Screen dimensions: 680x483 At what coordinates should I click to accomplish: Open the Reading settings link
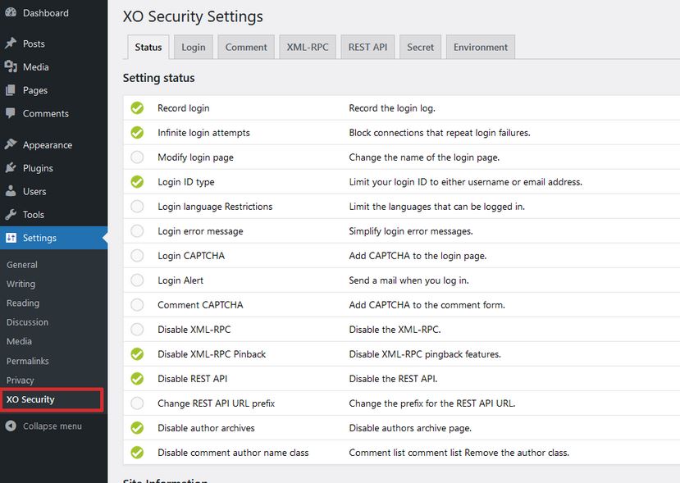pos(23,303)
